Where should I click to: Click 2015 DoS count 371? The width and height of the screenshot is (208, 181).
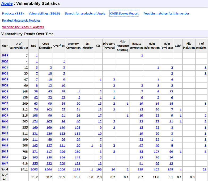point(35,152)
